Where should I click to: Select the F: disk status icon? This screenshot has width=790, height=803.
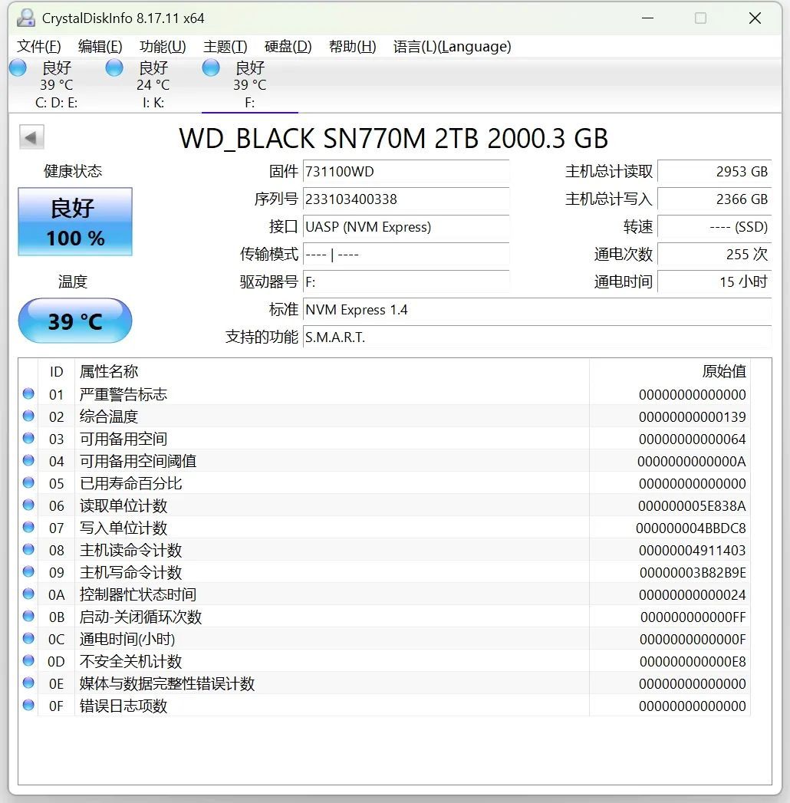211,67
